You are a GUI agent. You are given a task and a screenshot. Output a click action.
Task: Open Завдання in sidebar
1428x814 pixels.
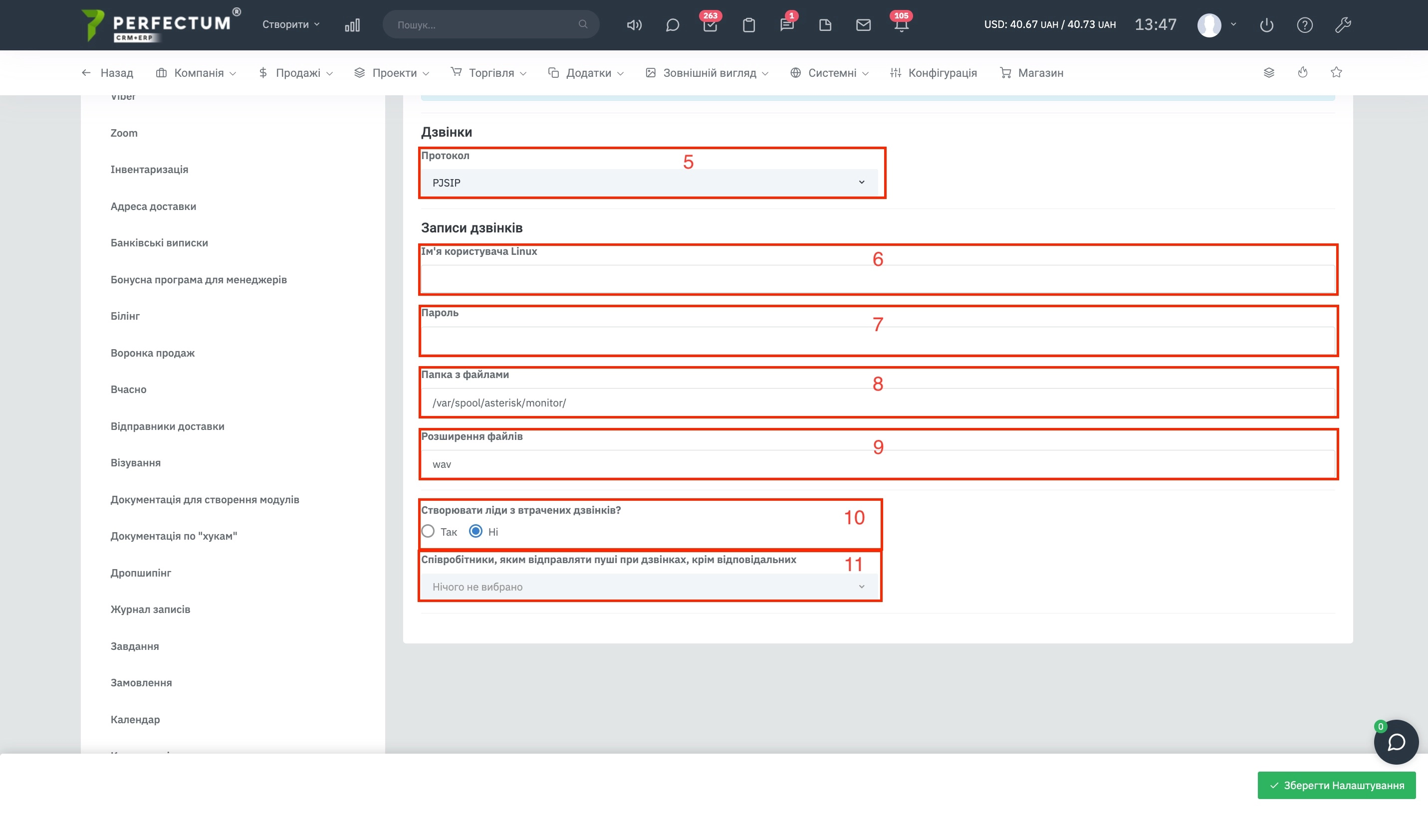pos(135,646)
